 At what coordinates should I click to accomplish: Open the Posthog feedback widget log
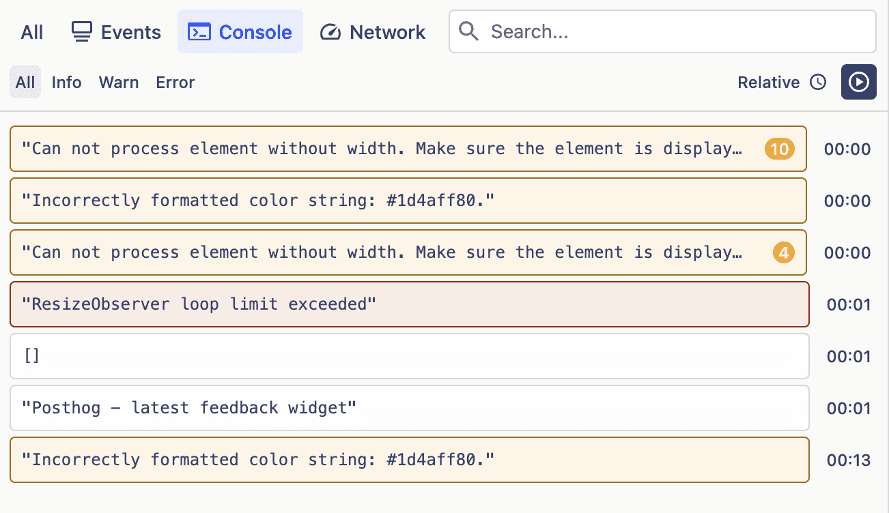click(409, 408)
